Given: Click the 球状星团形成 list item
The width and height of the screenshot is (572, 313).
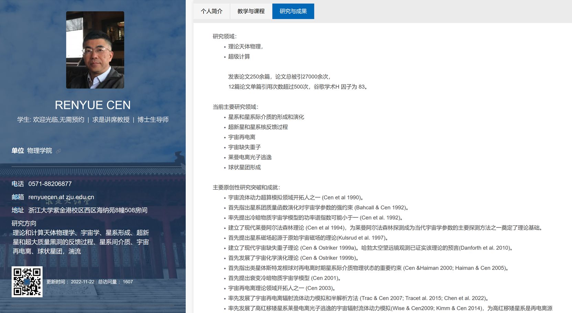Looking at the screenshot, I should pos(244,167).
